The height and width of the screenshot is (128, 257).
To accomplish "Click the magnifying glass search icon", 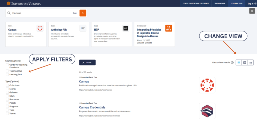I will [x=9, y=13].
